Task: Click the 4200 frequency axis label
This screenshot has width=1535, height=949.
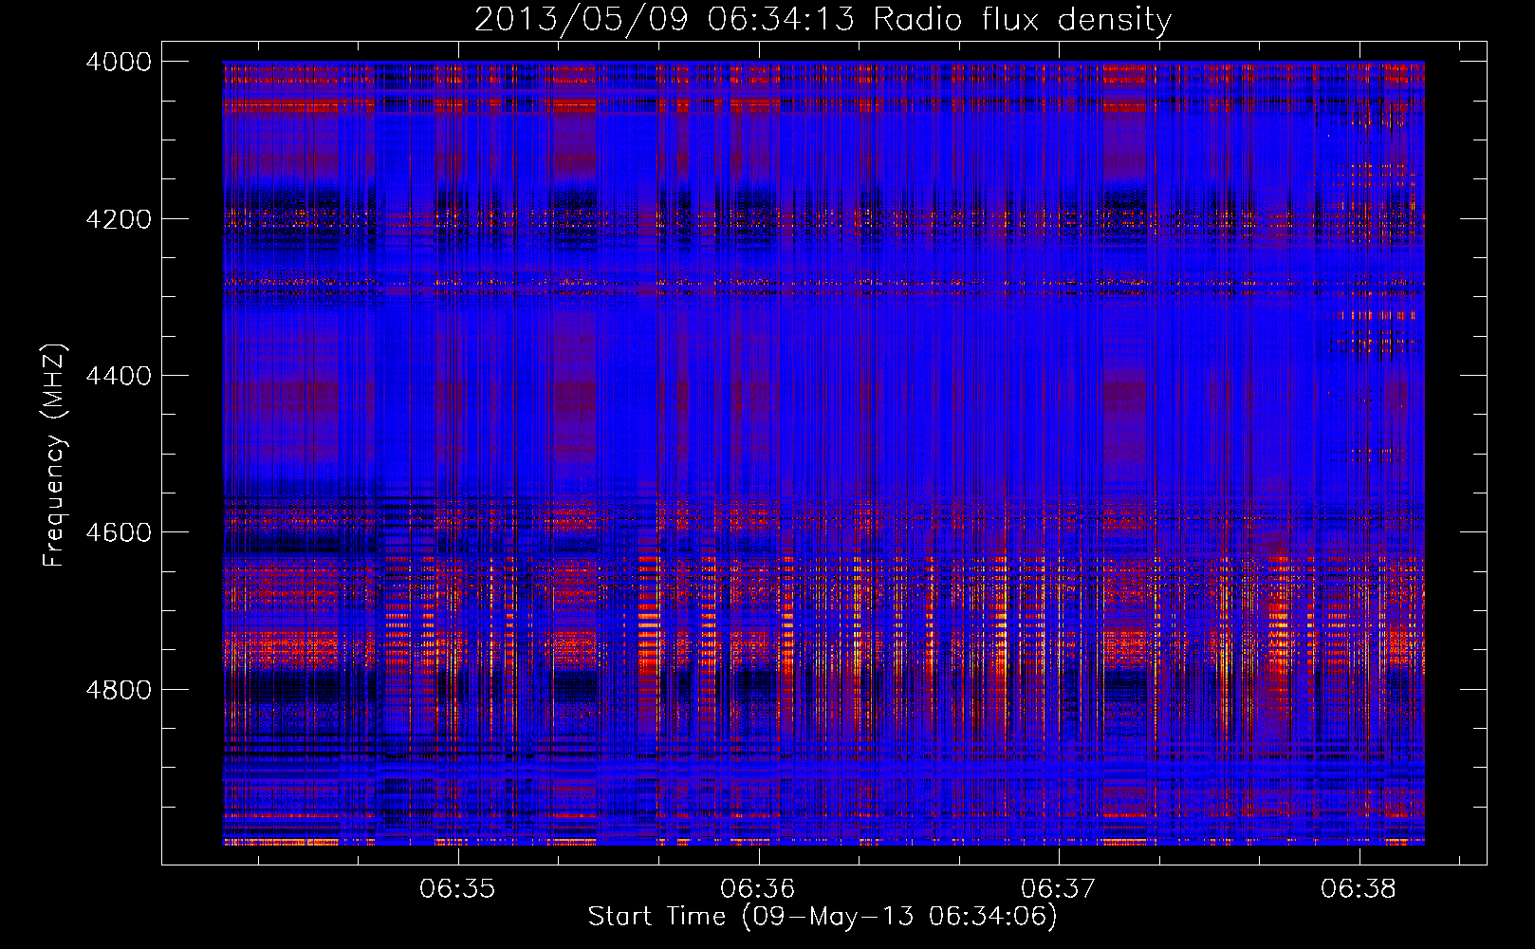Action: click(x=119, y=219)
